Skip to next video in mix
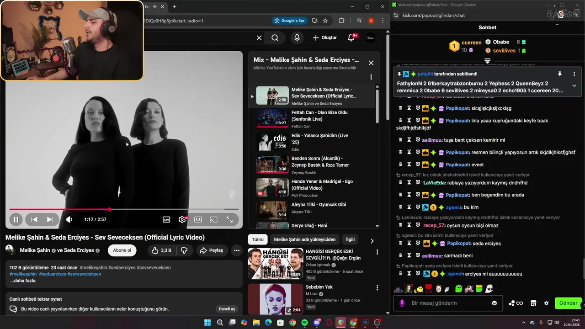This screenshot has width=585, height=329. [50, 219]
